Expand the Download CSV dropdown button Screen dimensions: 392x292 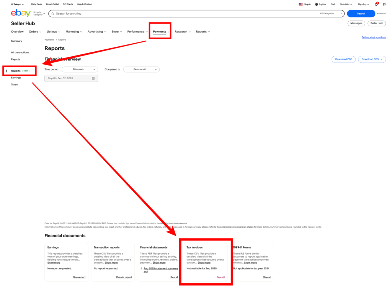click(x=372, y=59)
